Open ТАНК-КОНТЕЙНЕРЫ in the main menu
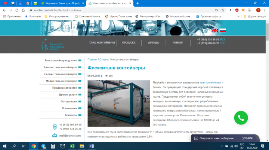The height and width of the screenshot is (150, 269). tap(102, 43)
